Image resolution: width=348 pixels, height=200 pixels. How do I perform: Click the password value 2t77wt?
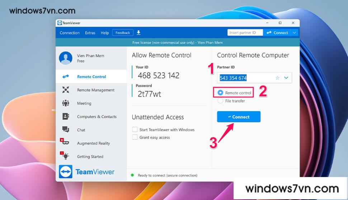click(149, 94)
